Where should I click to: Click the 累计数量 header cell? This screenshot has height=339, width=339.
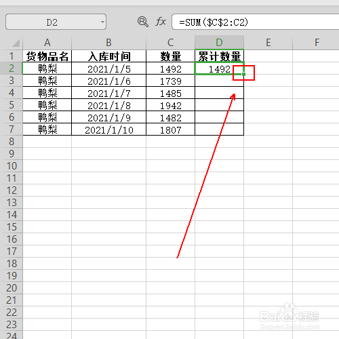220,56
